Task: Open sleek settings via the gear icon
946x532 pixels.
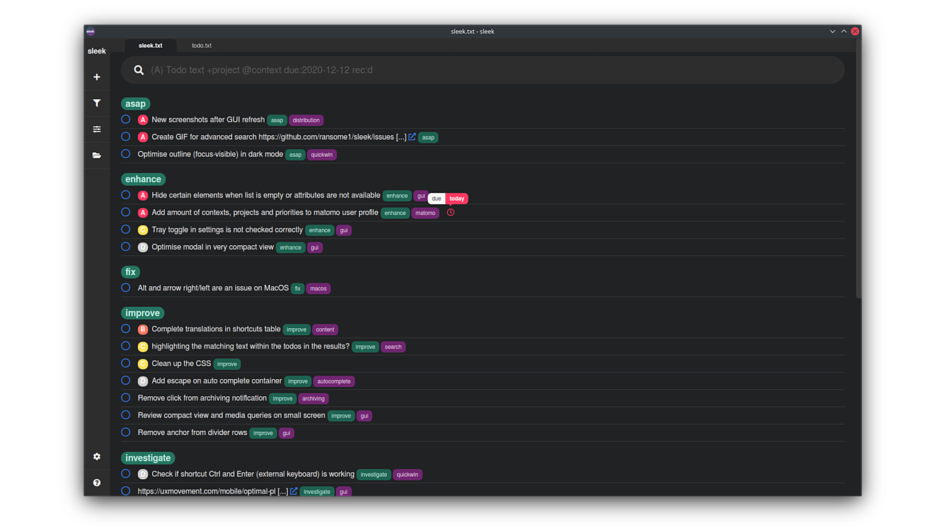Action: [x=96, y=457]
